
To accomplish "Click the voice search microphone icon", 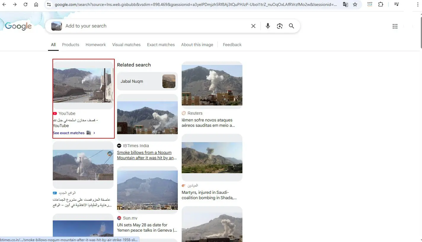I will (x=268, y=26).
